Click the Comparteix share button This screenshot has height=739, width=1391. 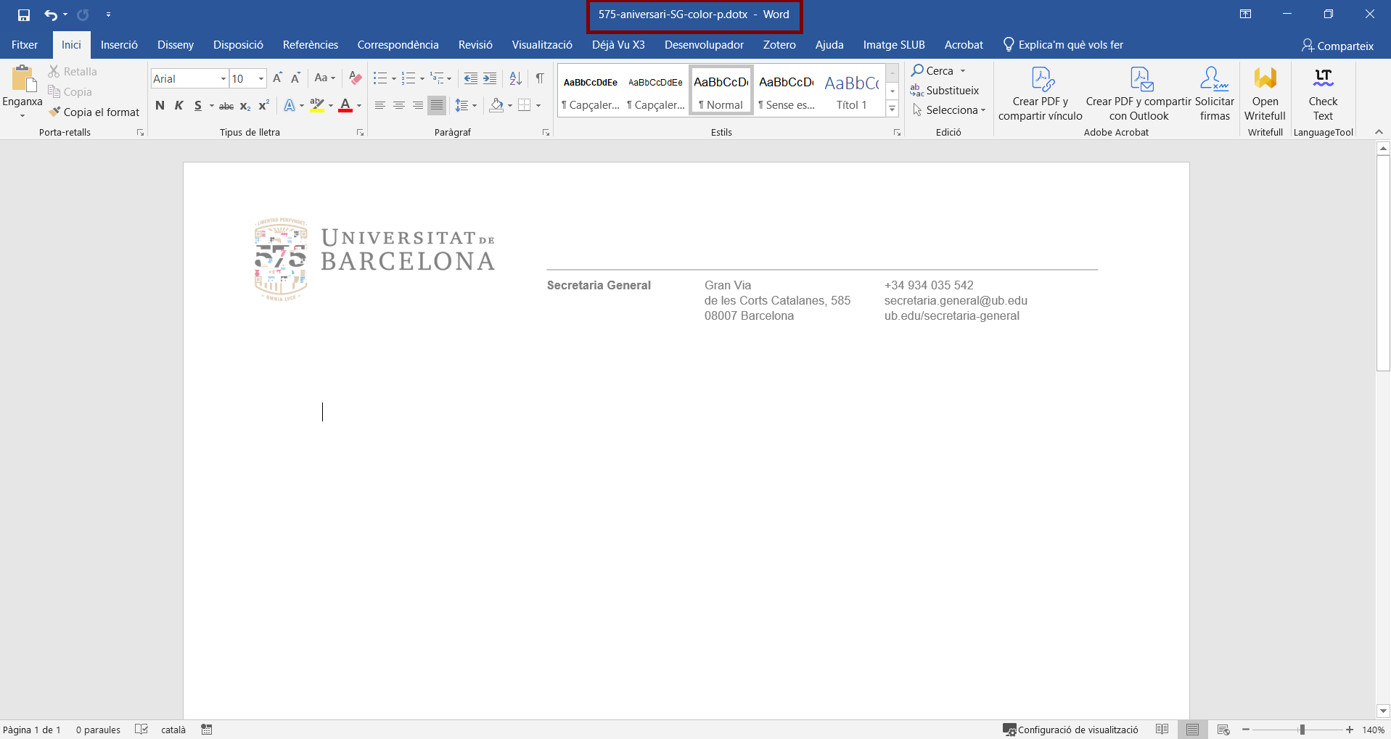click(1337, 46)
